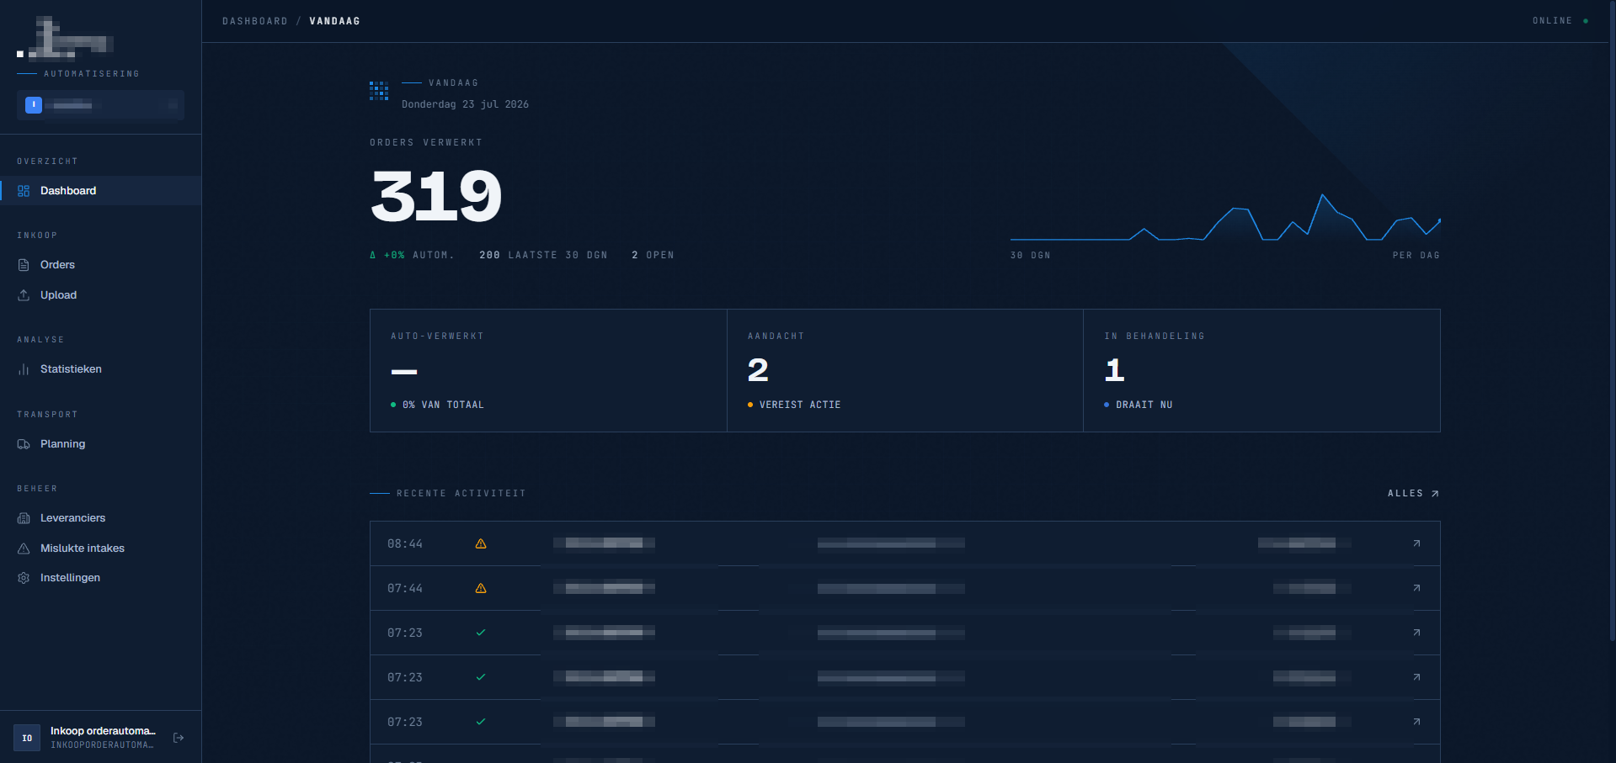Go to Orders in the sidebar
The image size is (1616, 763).
click(100, 265)
